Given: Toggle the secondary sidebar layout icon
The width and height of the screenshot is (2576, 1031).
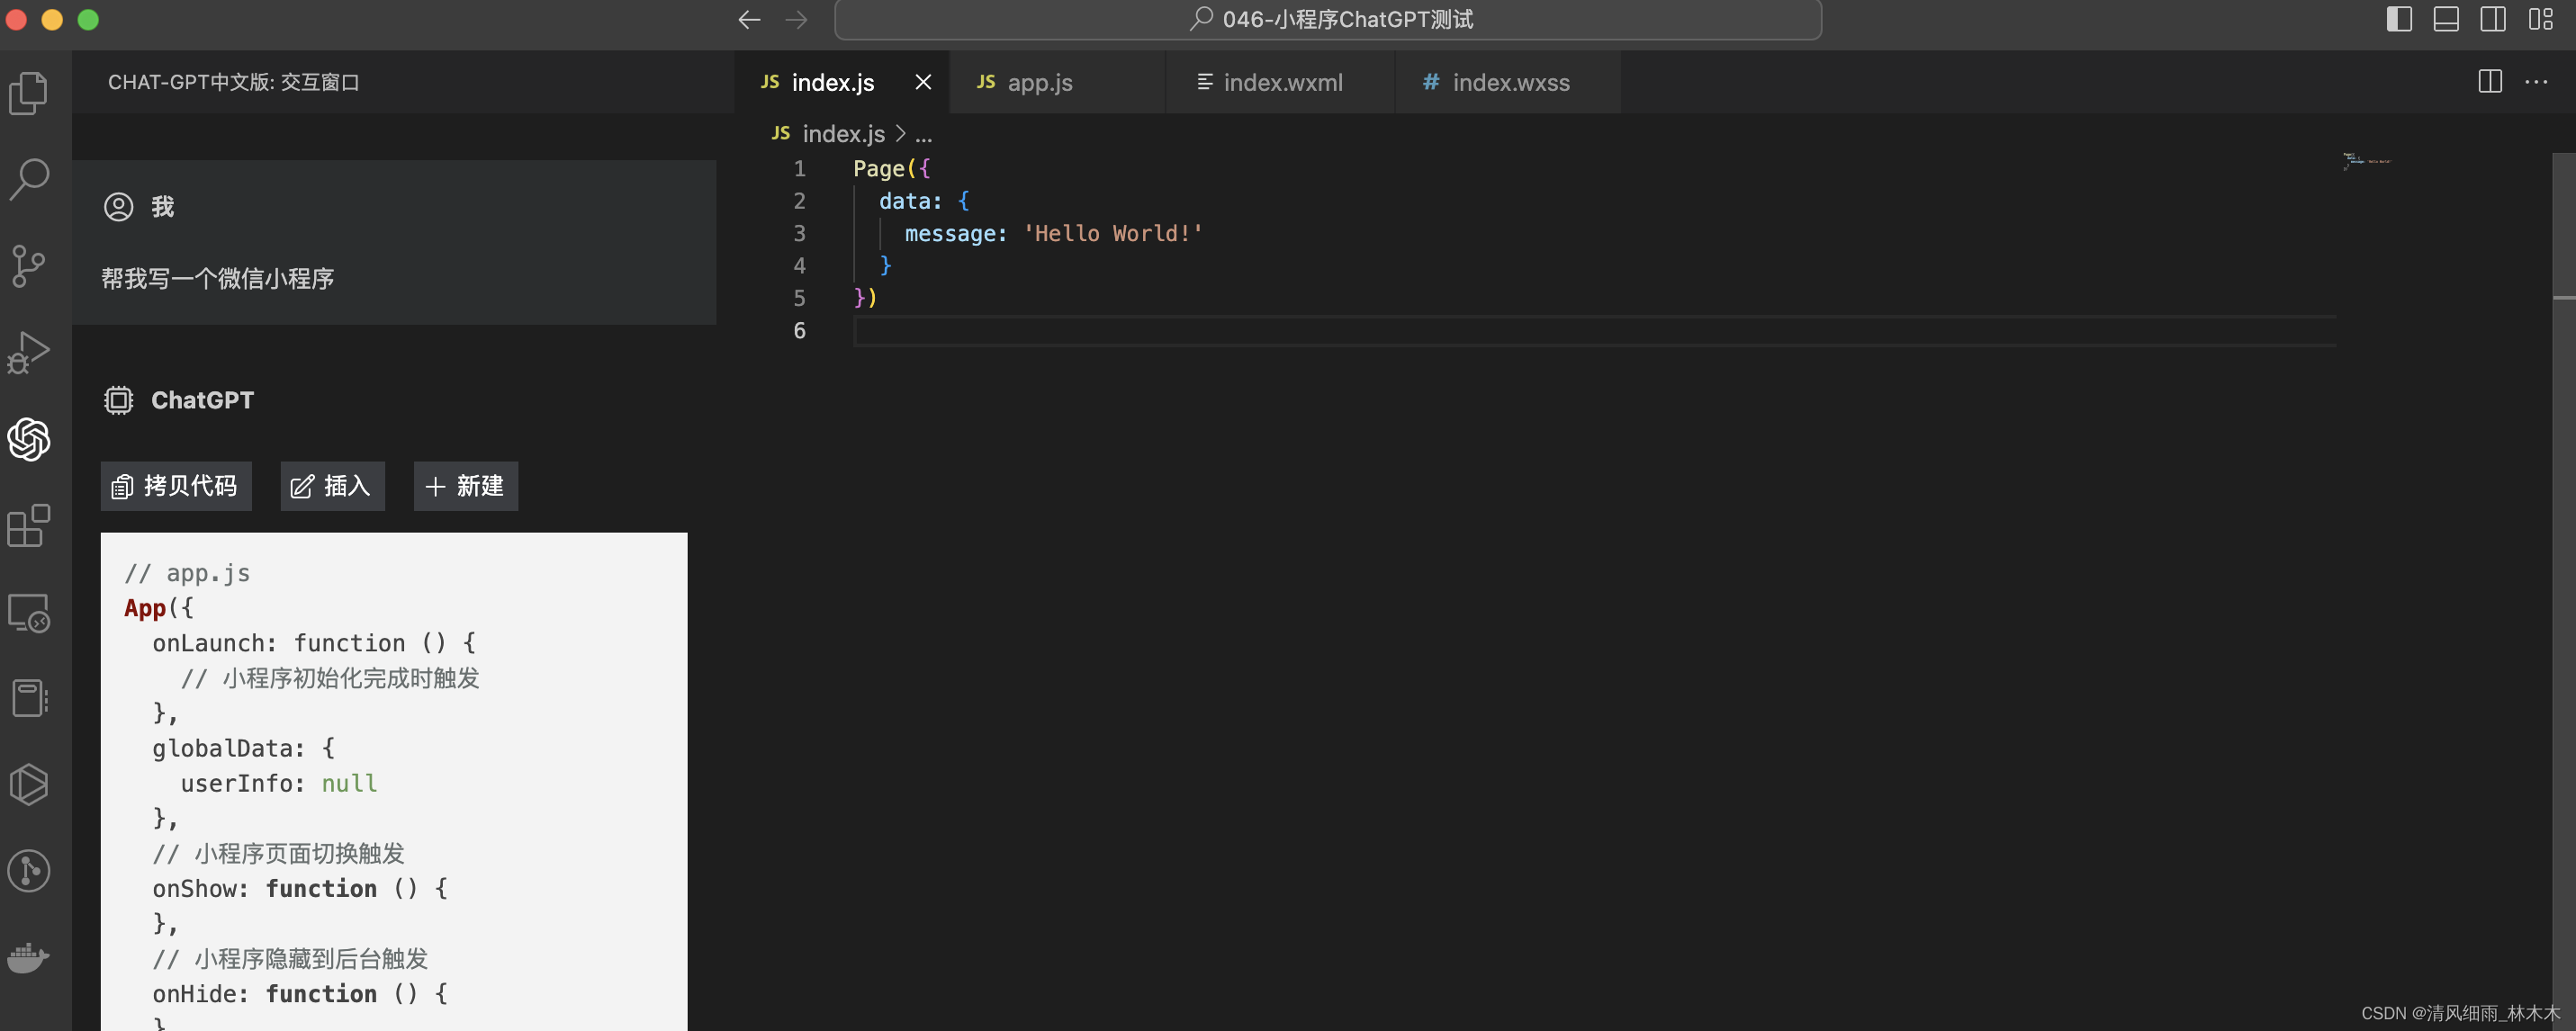Looking at the screenshot, I should point(2493,19).
